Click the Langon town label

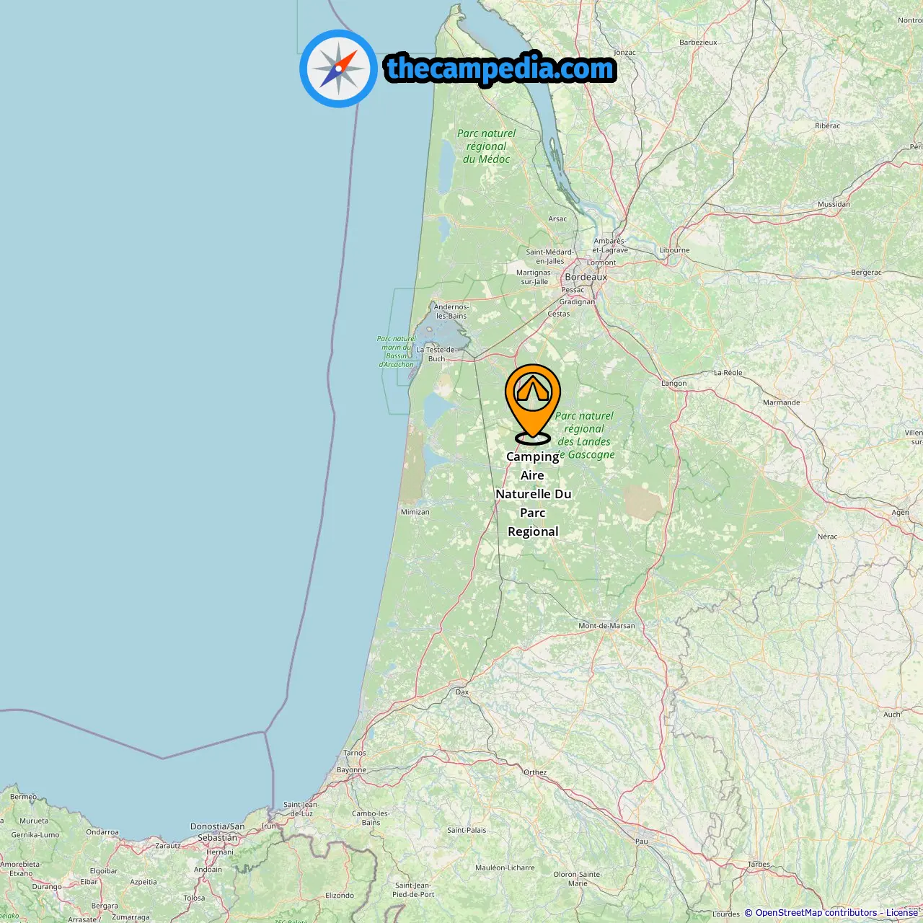click(x=674, y=384)
